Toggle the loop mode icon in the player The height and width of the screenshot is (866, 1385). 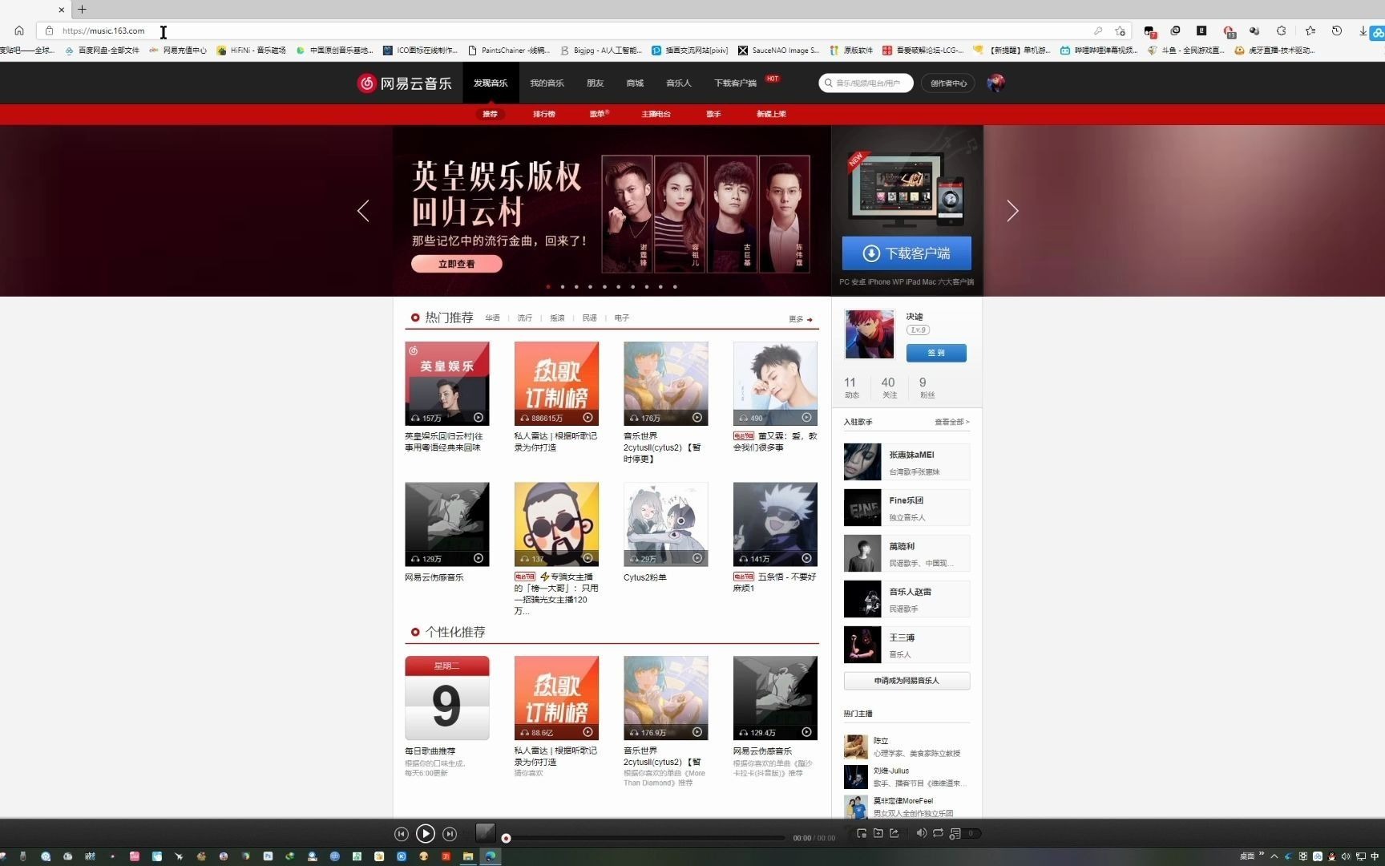pos(938,833)
